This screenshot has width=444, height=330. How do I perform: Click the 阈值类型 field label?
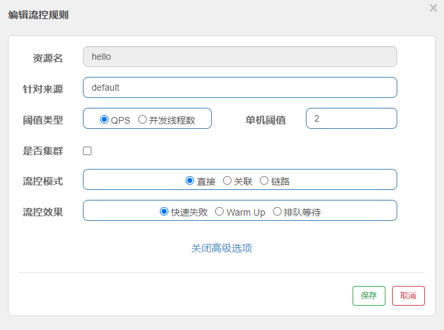[43, 120]
